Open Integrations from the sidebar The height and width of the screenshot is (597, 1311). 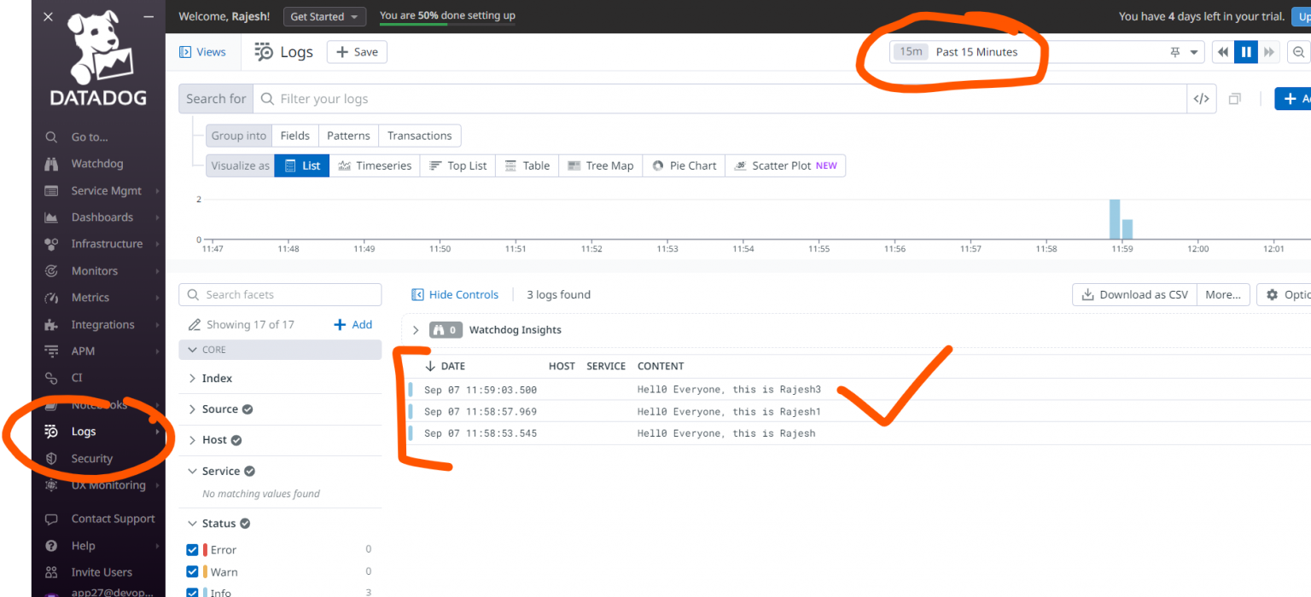tap(102, 325)
